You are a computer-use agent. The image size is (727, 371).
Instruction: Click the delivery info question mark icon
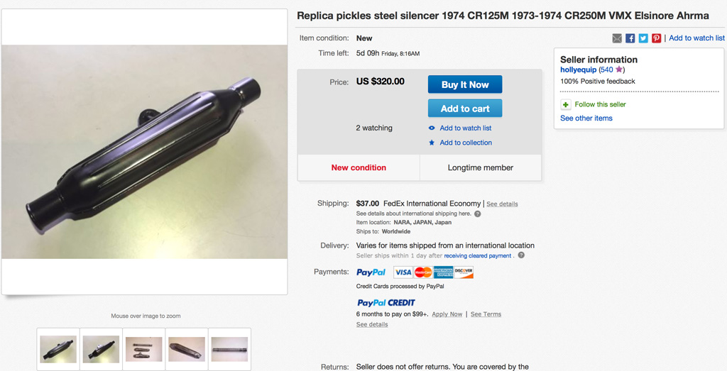521,255
